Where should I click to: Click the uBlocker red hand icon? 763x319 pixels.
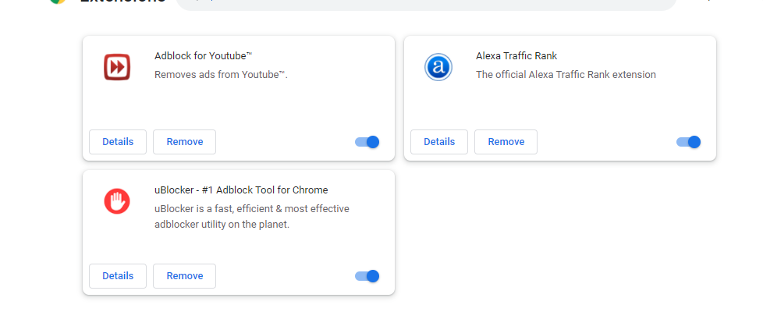[x=117, y=201]
